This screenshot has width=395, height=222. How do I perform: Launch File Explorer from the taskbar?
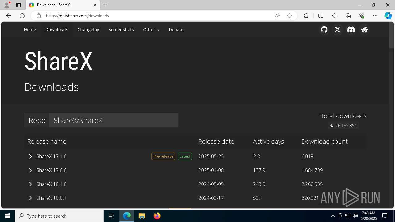142,216
